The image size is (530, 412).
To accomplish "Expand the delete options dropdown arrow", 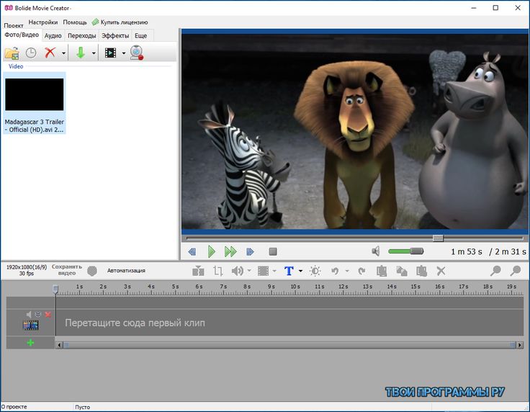I will click(x=63, y=53).
